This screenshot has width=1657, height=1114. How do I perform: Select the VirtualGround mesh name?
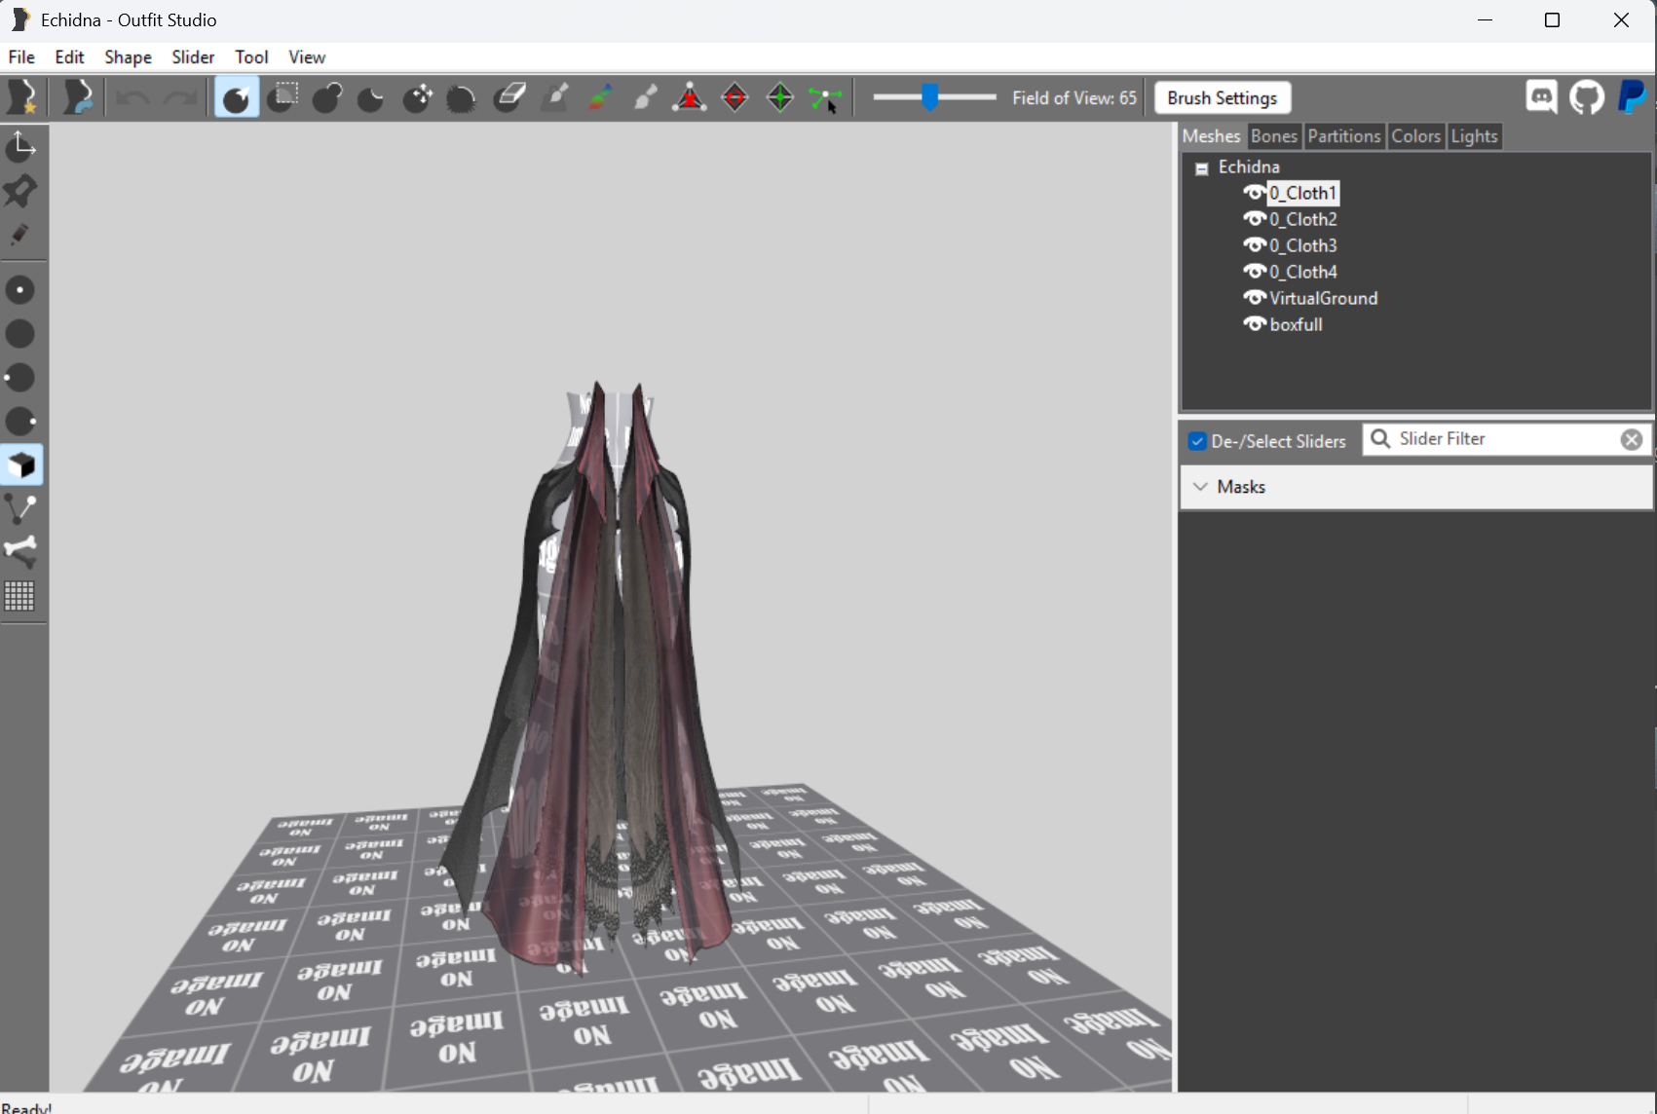tap(1324, 298)
